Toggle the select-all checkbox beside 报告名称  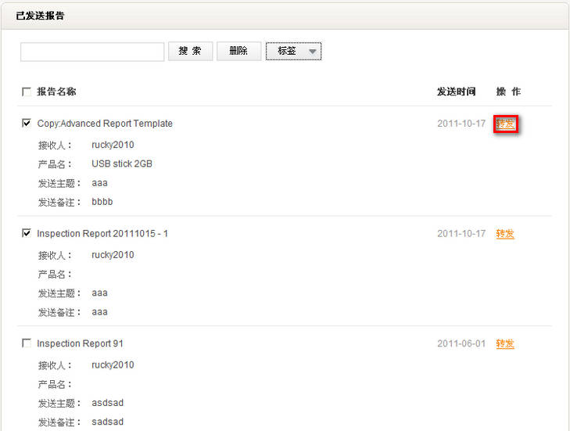tap(27, 92)
